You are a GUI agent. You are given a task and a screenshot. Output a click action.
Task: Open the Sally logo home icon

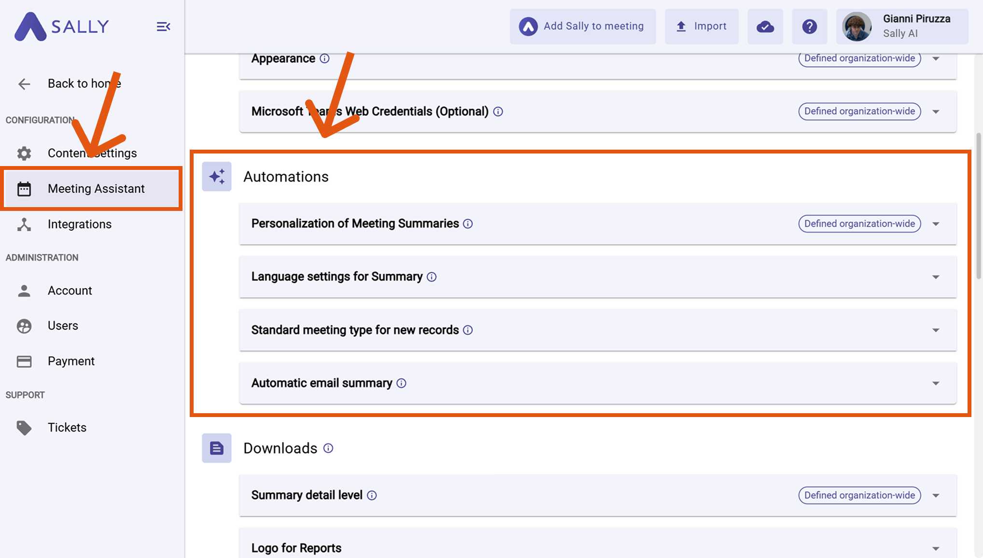[x=30, y=27]
